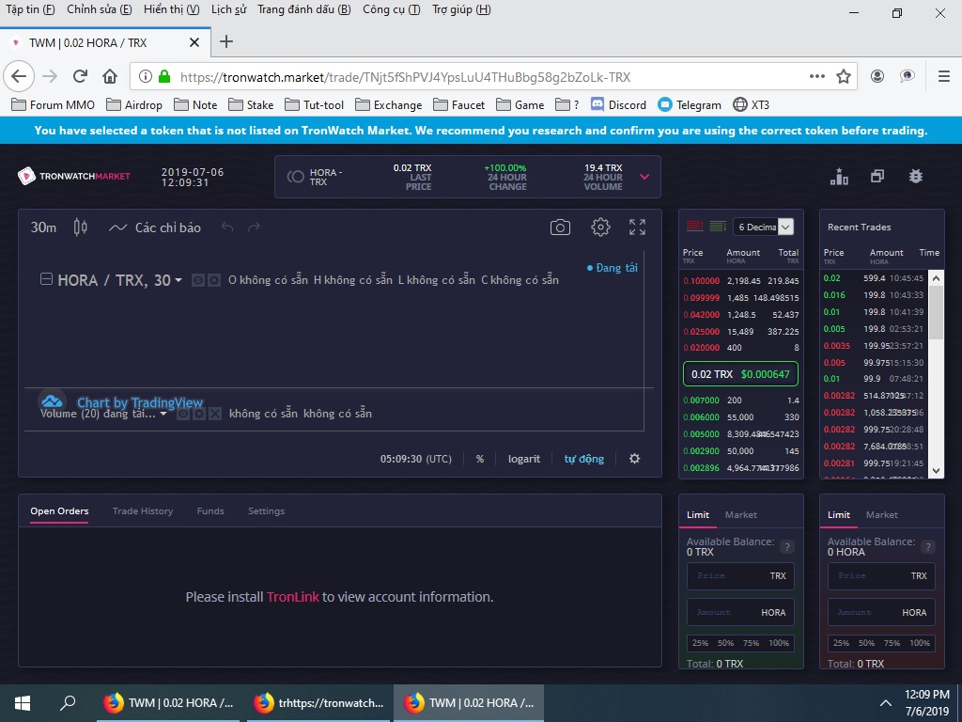
Task: Toggle visibility eye of Volume indicator
Action: tap(183, 414)
